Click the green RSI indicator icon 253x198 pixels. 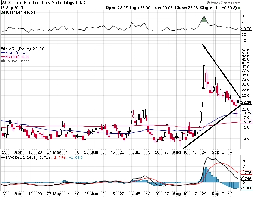tap(3, 12)
